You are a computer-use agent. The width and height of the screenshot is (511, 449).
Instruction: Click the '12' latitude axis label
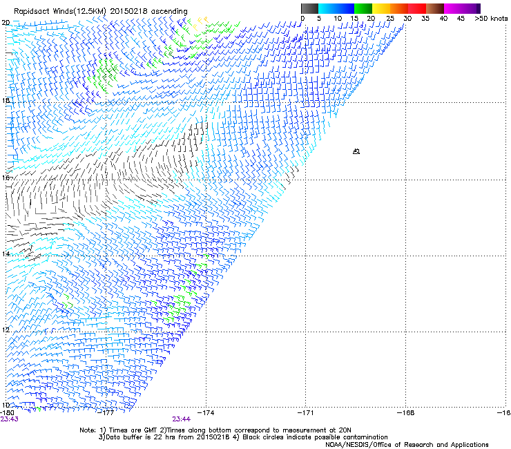tap(6, 329)
